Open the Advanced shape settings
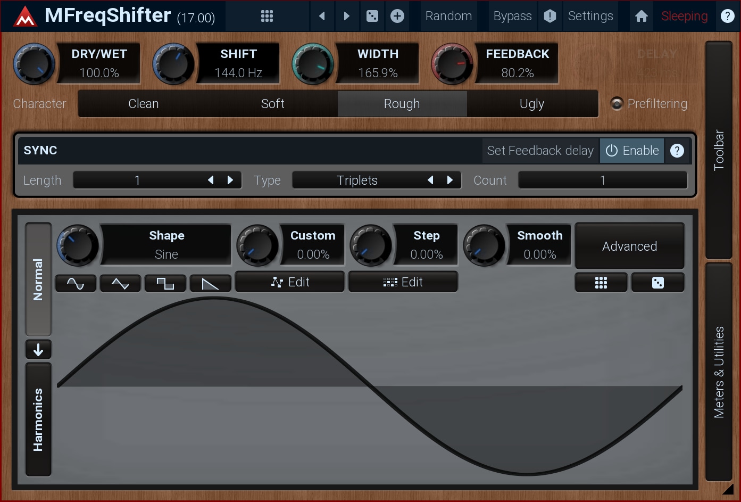This screenshot has height=502, width=741. pyautogui.click(x=629, y=246)
